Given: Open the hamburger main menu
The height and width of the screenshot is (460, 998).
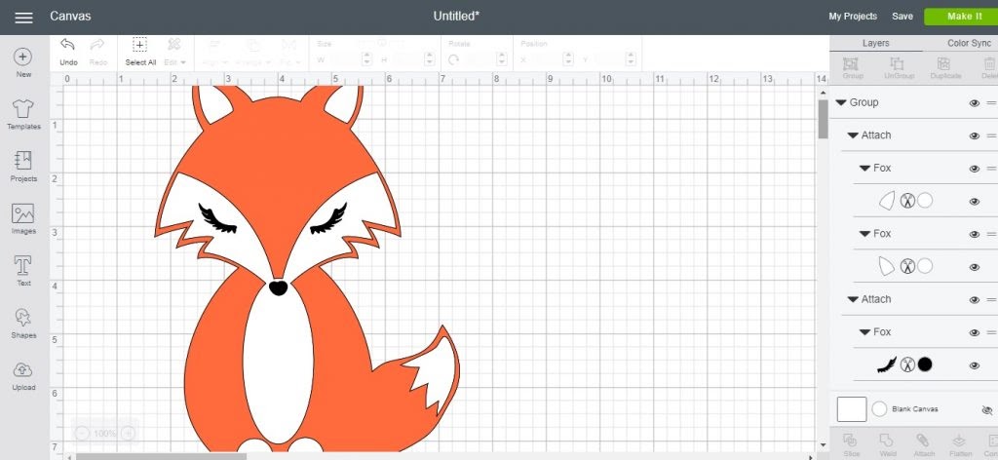Looking at the screenshot, I should tap(23, 18).
